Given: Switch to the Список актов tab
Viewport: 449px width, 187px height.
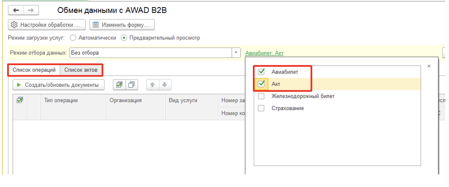Looking at the screenshot, I should (x=81, y=70).
